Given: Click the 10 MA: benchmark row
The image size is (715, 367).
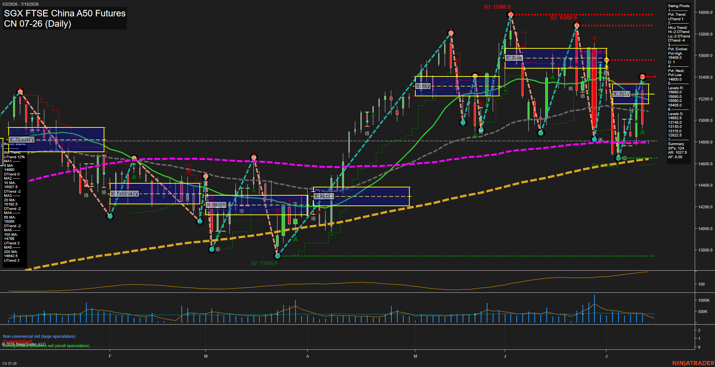Looking at the screenshot, I should point(10,183).
